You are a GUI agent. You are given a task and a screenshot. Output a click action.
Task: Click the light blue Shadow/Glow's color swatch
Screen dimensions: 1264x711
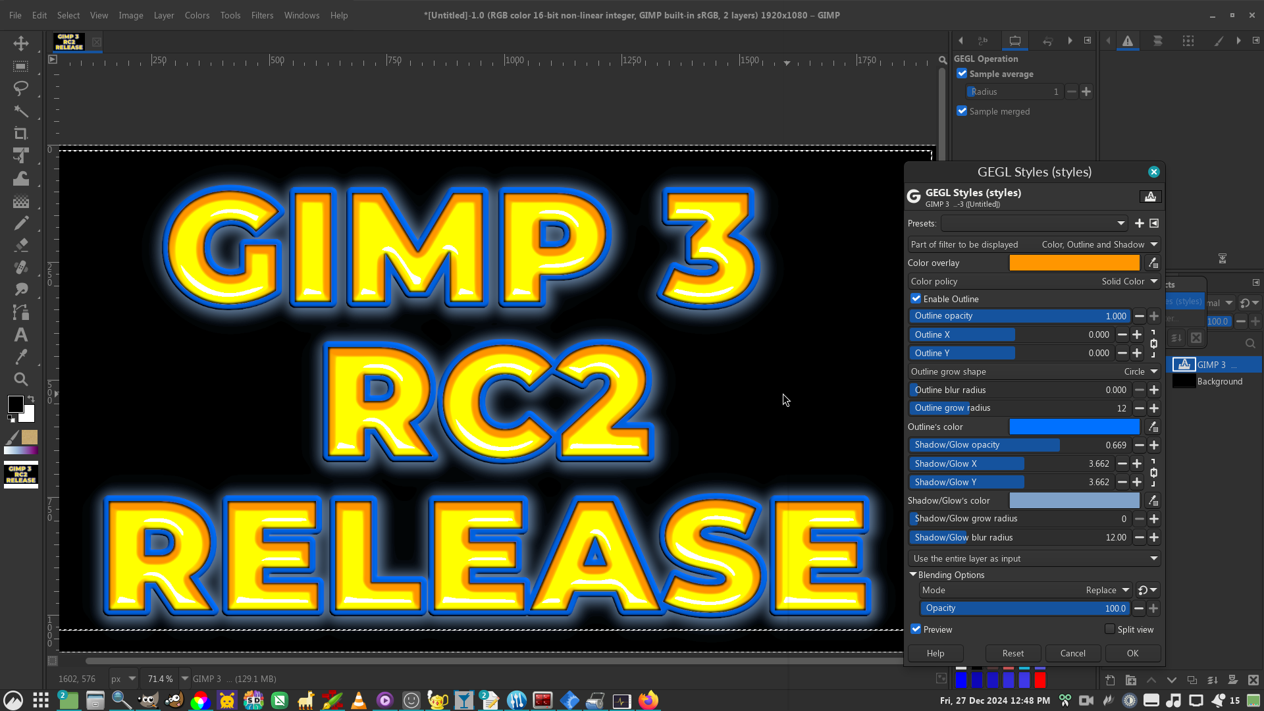point(1074,500)
